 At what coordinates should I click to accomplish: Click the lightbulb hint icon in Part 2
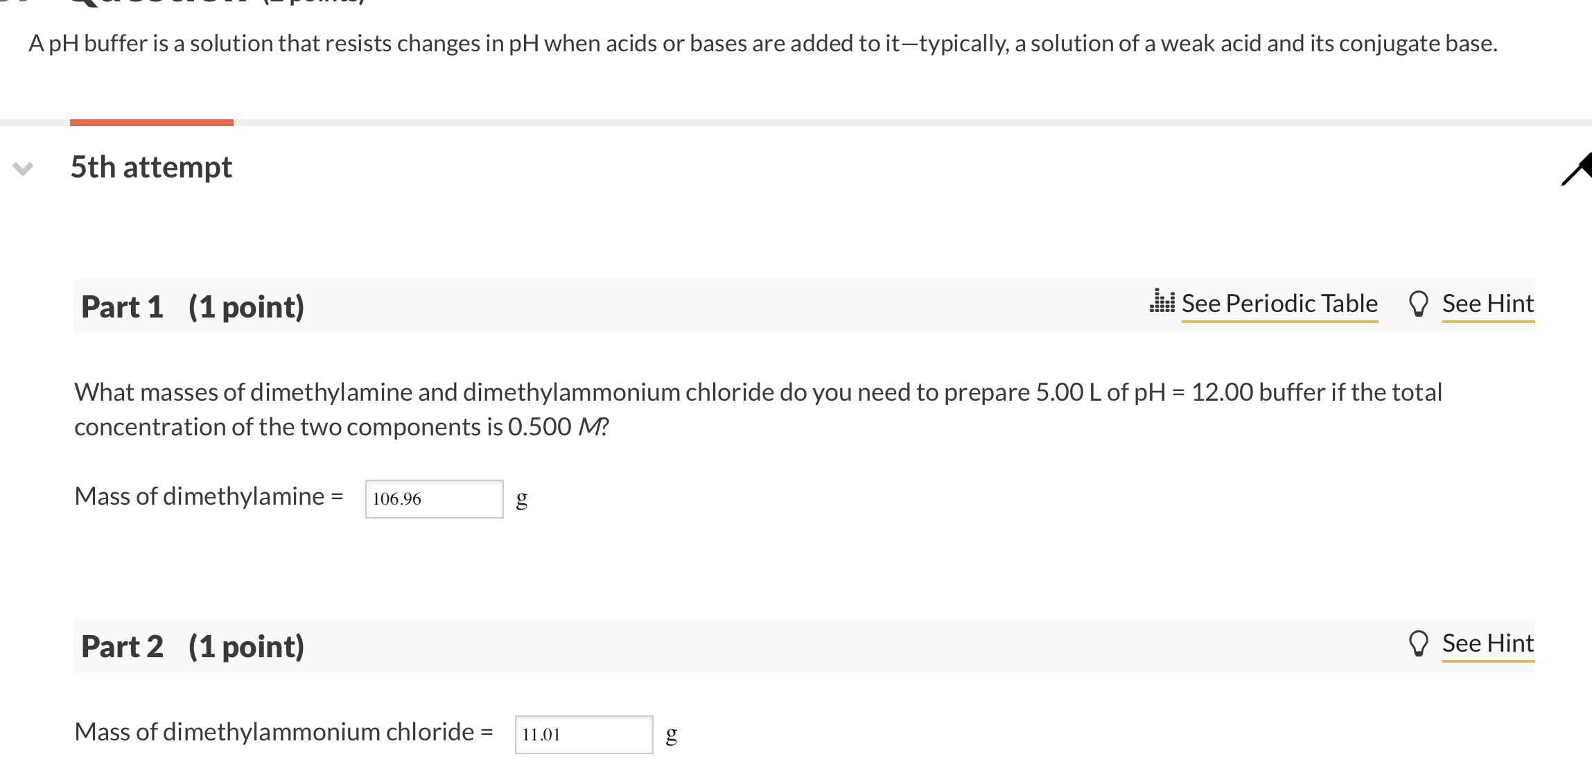pos(1418,643)
